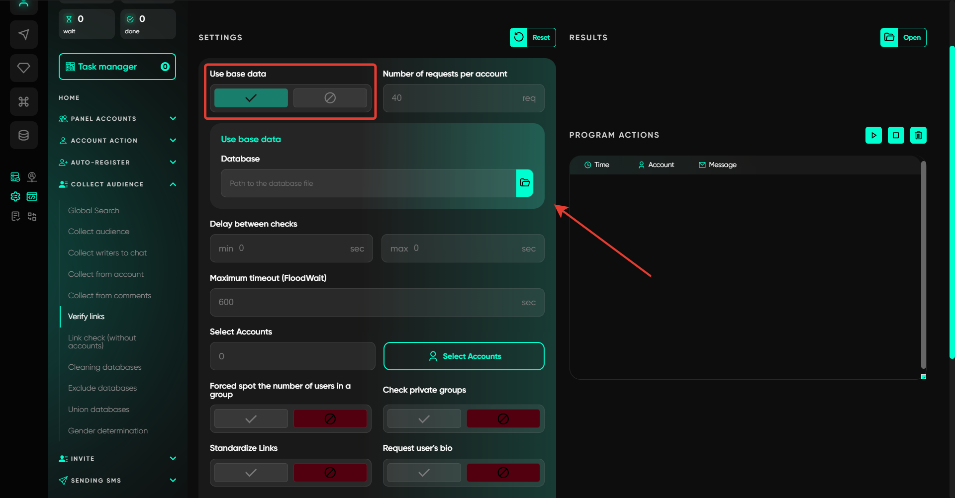The image size is (955, 498).
Task: Open the Global Search menu item
Action: coord(94,211)
